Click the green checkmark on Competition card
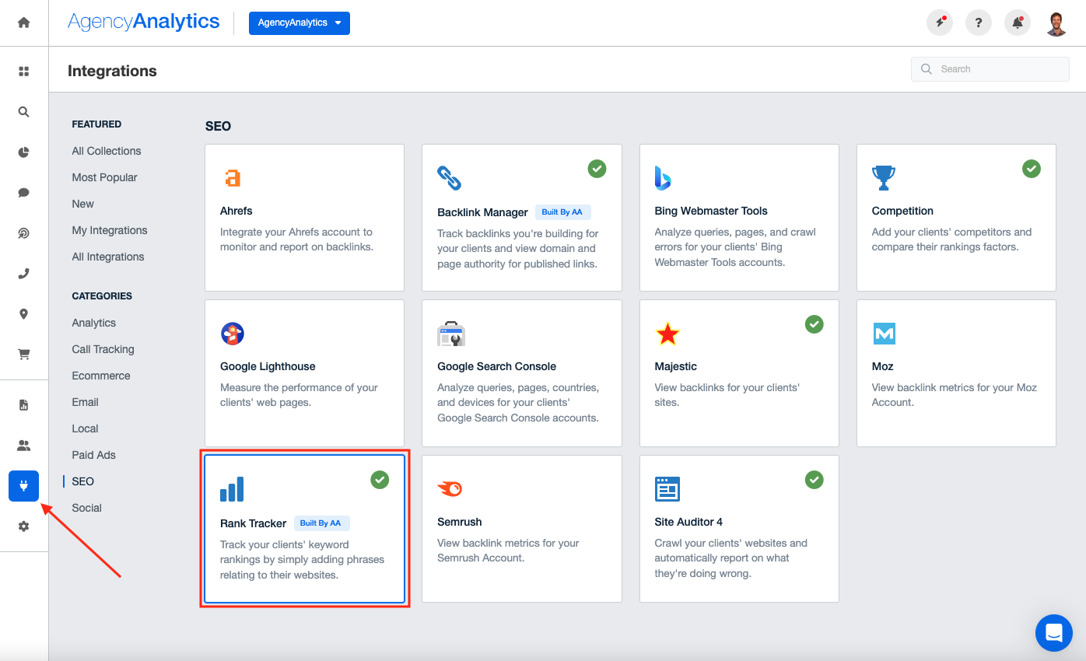This screenshot has height=661, width=1086. click(1032, 169)
